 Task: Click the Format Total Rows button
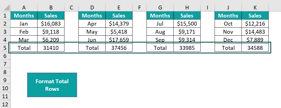click(x=52, y=85)
